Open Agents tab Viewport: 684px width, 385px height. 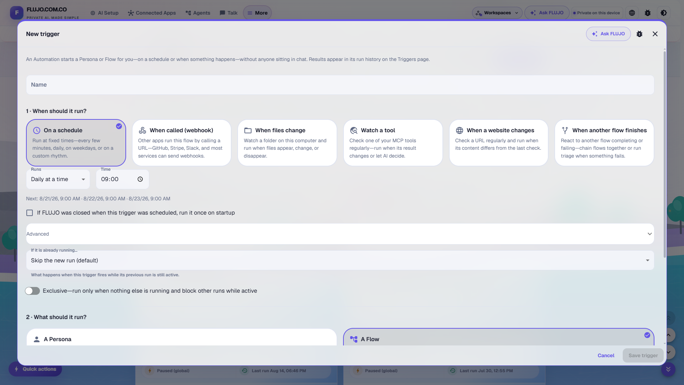[x=198, y=13]
